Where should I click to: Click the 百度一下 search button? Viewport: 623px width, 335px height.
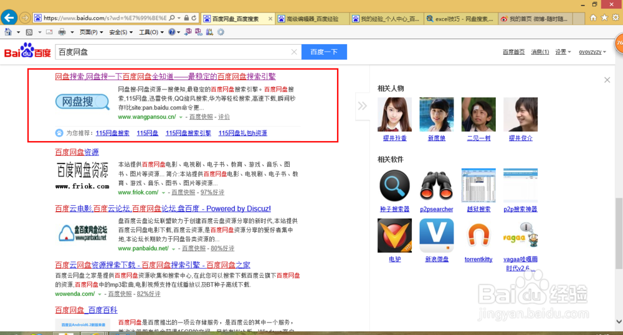pos(324,52)
